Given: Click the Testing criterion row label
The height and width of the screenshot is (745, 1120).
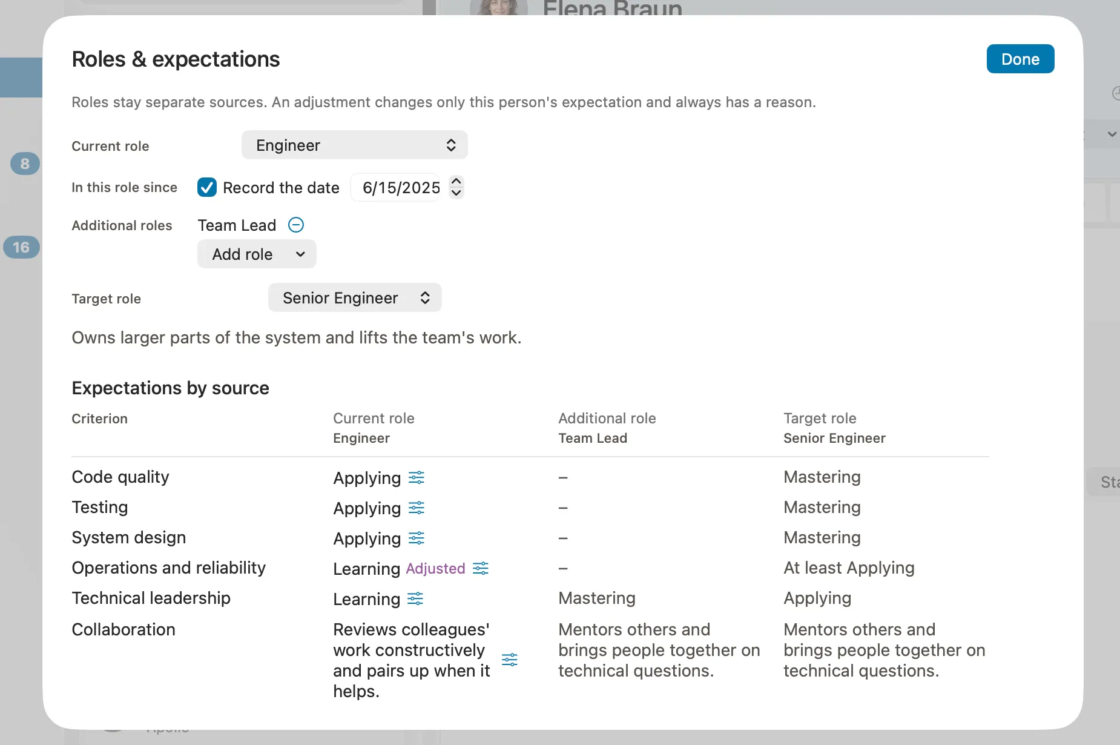Looking at the screenshot, I should click(x=100, y=507).
